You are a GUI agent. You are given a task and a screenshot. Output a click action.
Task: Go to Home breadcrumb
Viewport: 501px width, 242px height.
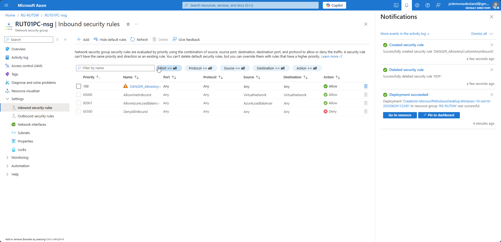10,15
